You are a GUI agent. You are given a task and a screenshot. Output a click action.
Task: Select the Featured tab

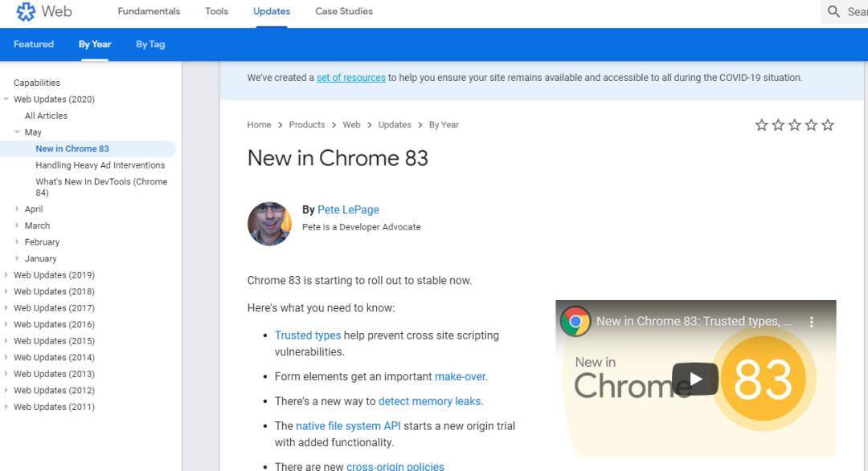click(34, 44)
